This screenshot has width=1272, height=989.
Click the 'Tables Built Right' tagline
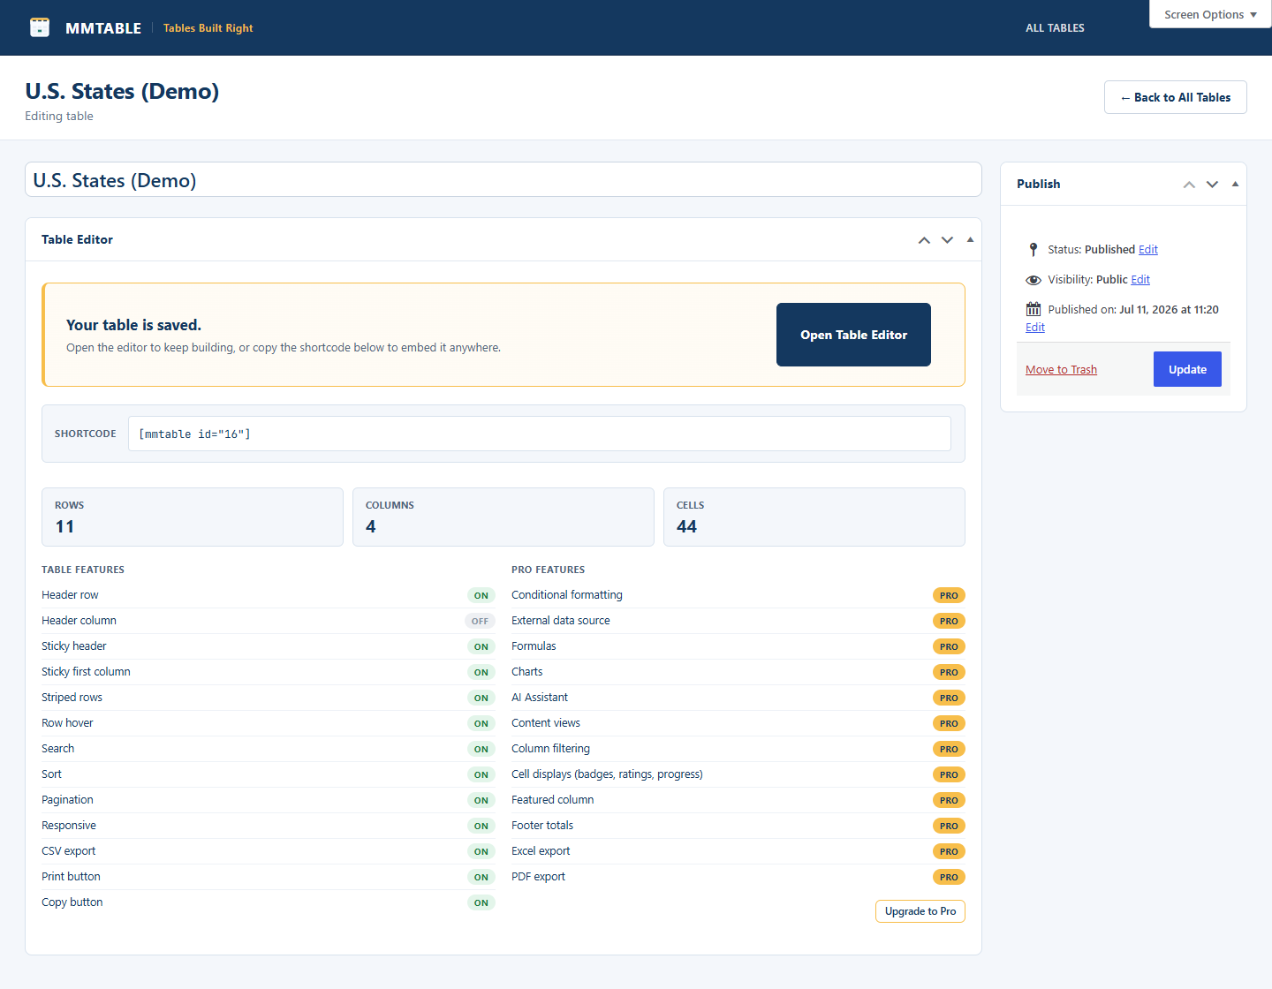208,28
